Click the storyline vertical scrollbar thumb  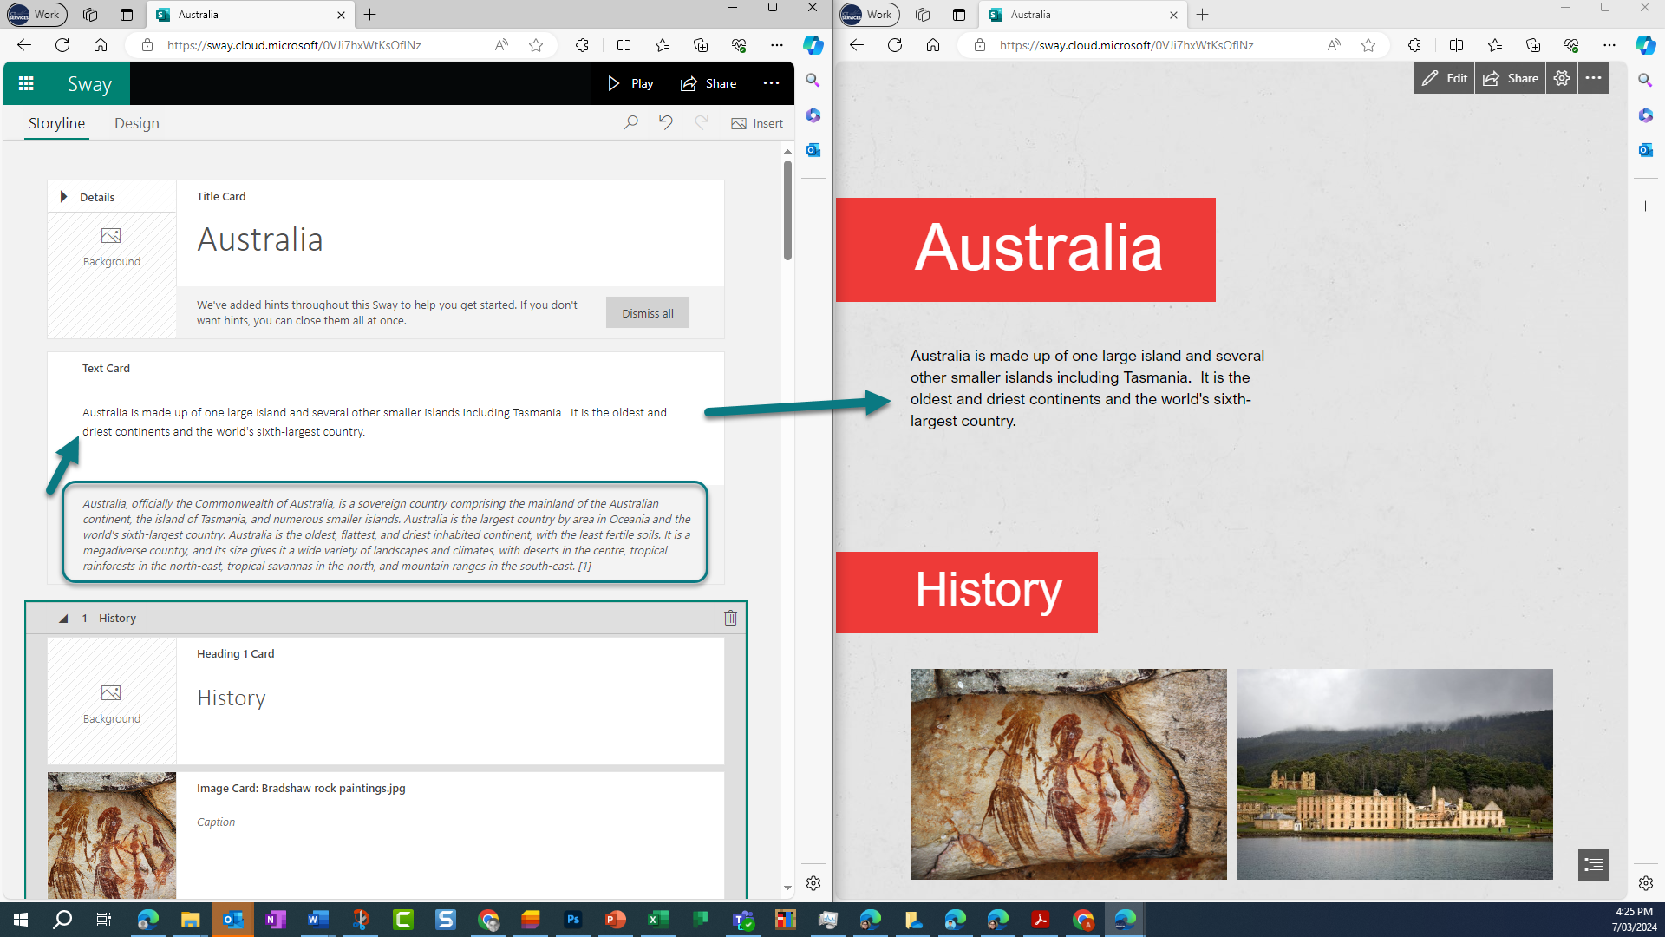tap(787, 210)
